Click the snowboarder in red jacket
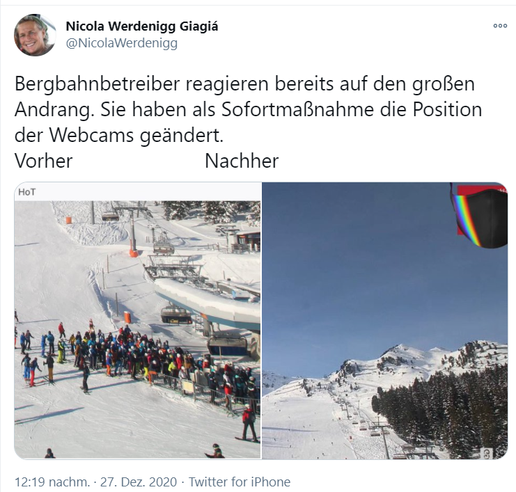The width and height of the screenshot is (516, 492). [249, 424]
